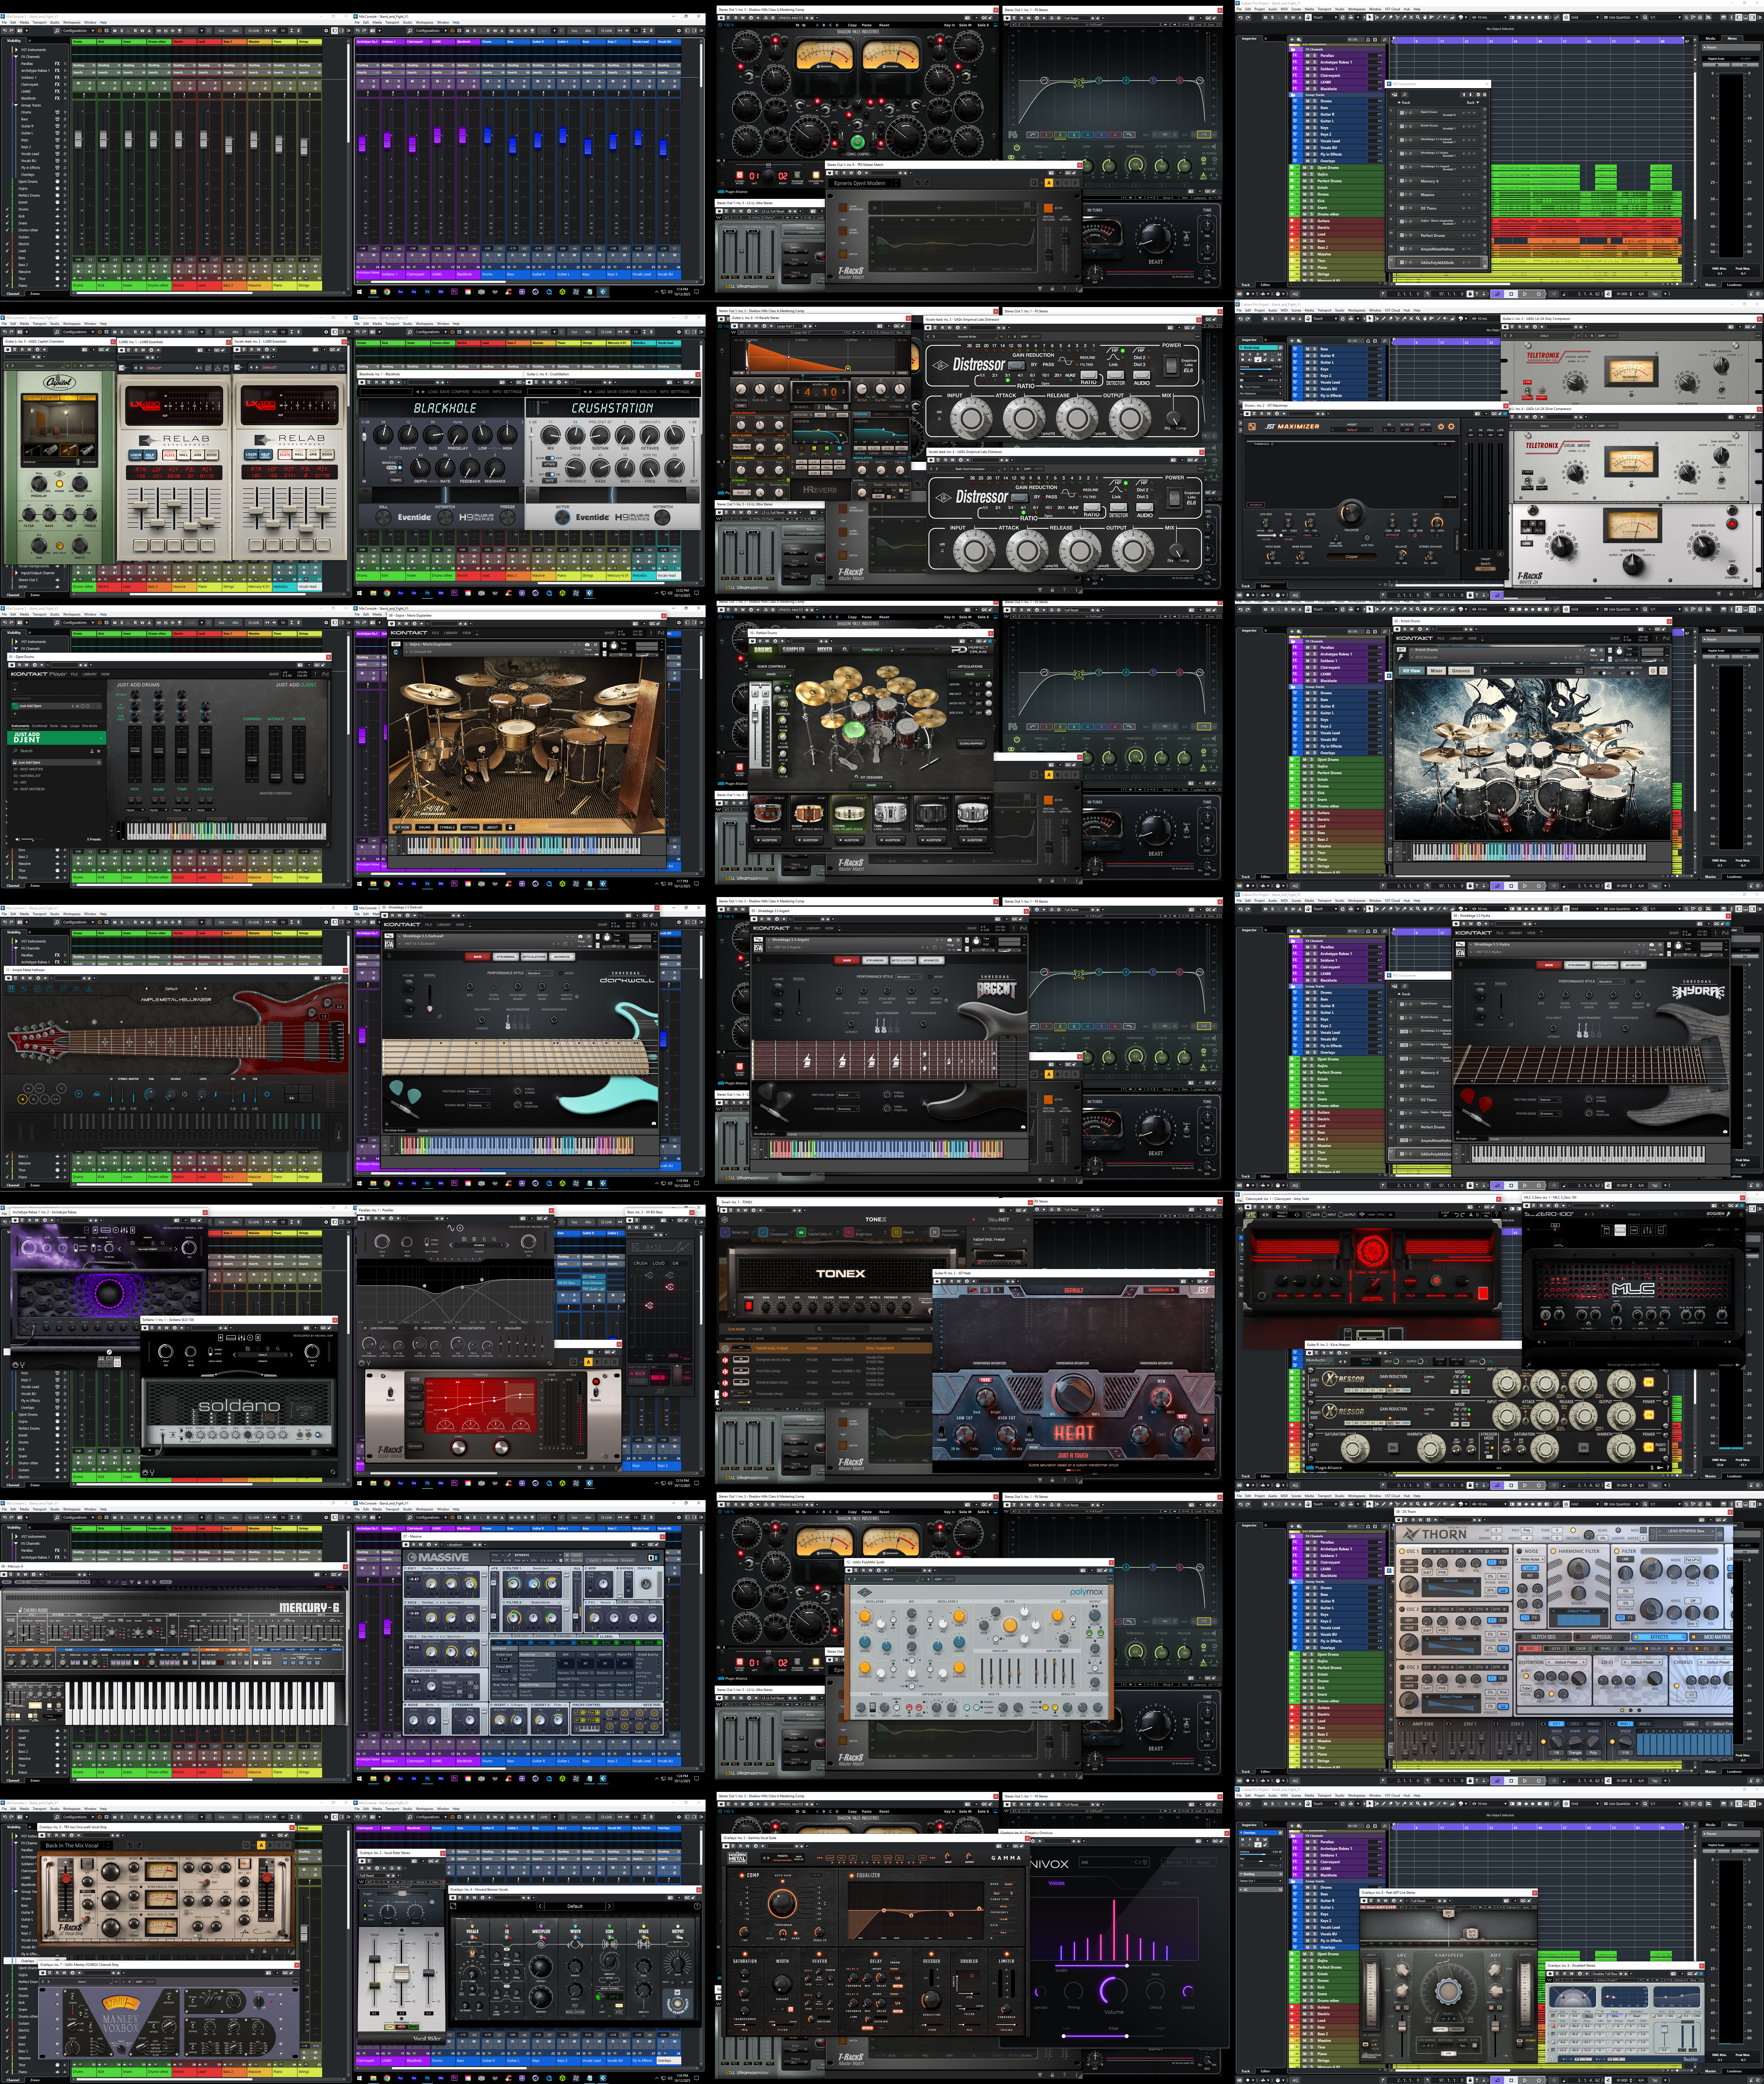The width and height of the screenshot is (1764, 2084).
Task: Click Add Track Instrument icon in VST rack
Action: tap(1395, 95)
